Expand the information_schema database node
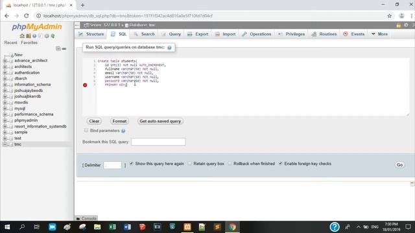Viewport: 415px width, 233px height. click(5, 85)
